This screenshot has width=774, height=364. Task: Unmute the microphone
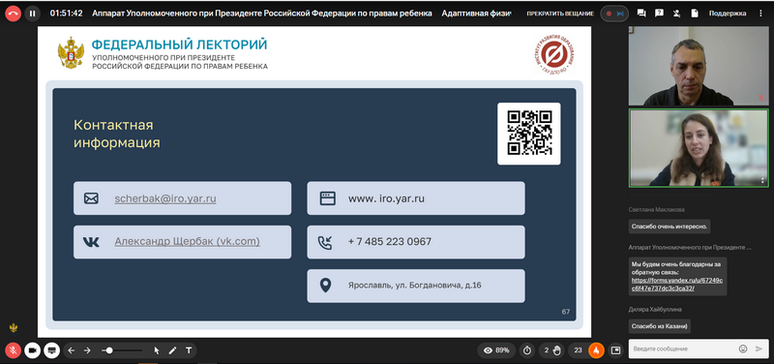13,350
